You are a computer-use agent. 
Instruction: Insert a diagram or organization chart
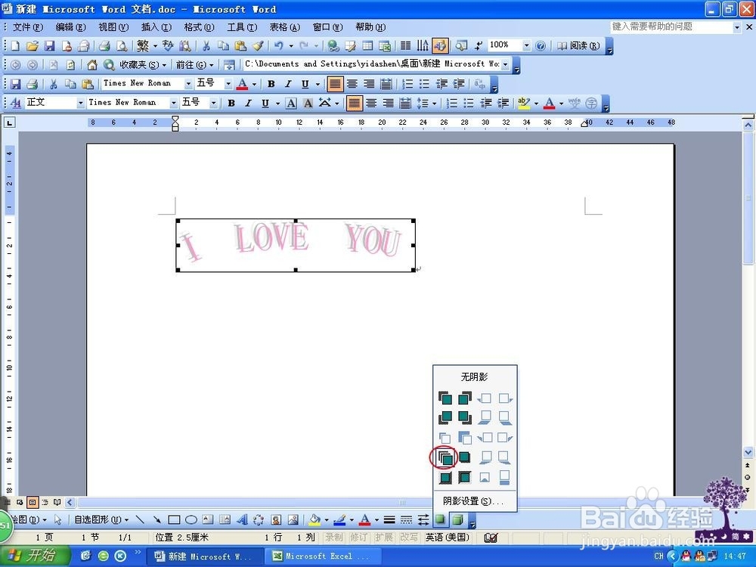tap(259, 520)
